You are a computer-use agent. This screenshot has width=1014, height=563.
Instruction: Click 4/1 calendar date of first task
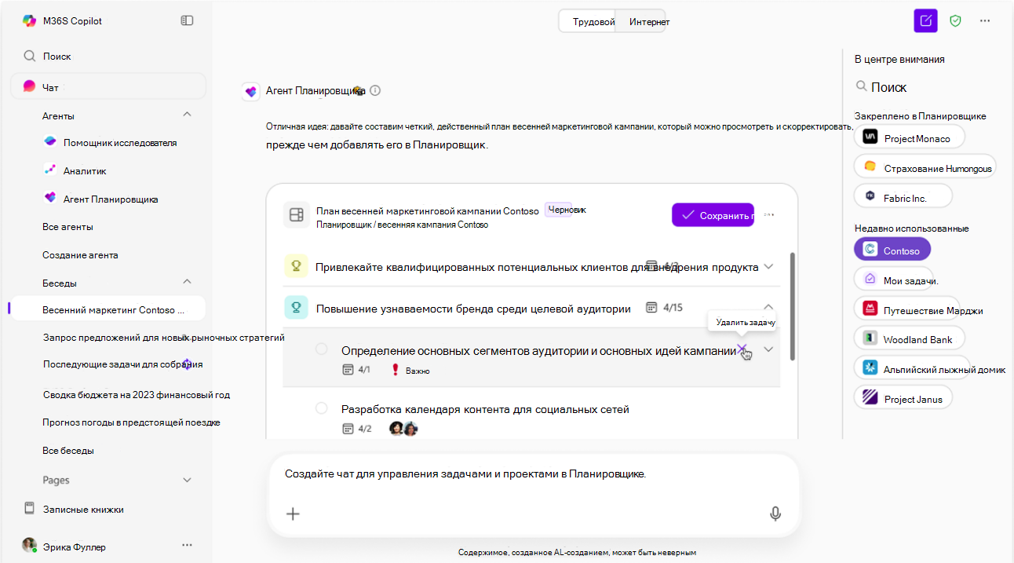[356, 369]
